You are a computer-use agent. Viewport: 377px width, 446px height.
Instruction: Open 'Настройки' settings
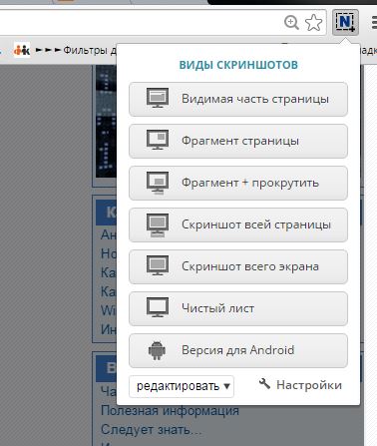coord(300,385)
